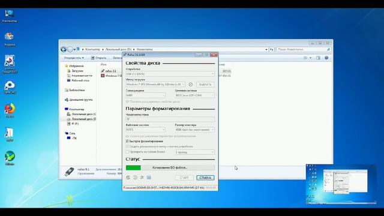Click the Explorer search box

click(304, 49)
